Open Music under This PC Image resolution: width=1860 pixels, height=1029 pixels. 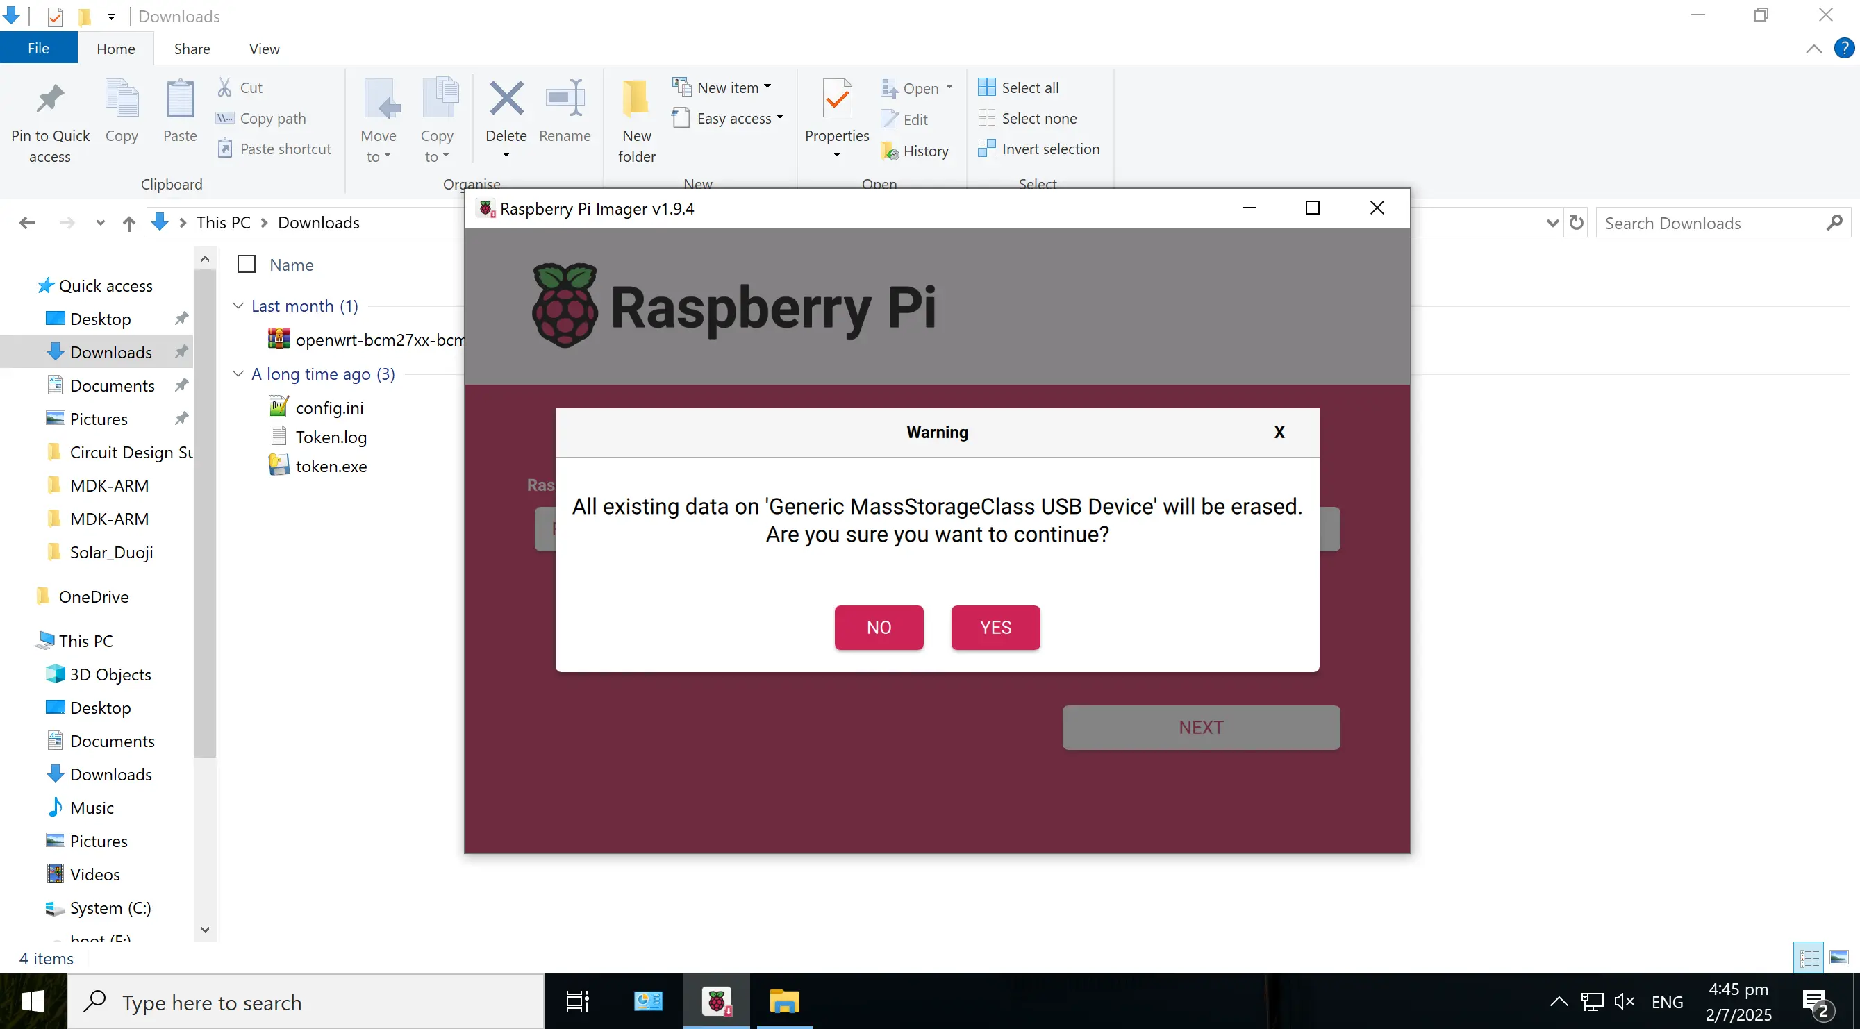pyautogui.click(x=79, y=808)
